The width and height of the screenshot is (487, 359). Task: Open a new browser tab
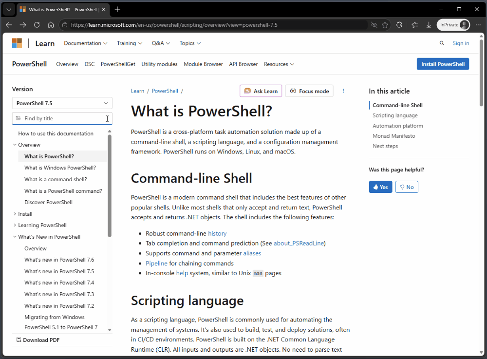click(117, 9)
